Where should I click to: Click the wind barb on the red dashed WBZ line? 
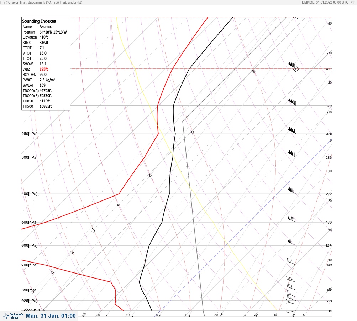tap(293, 65)
